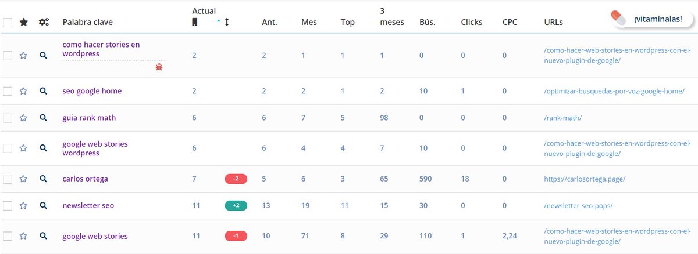The image size is (698, 254).
Task: Star the 'como hacer stories en wordpress' keyword
Action: (23, 56)
